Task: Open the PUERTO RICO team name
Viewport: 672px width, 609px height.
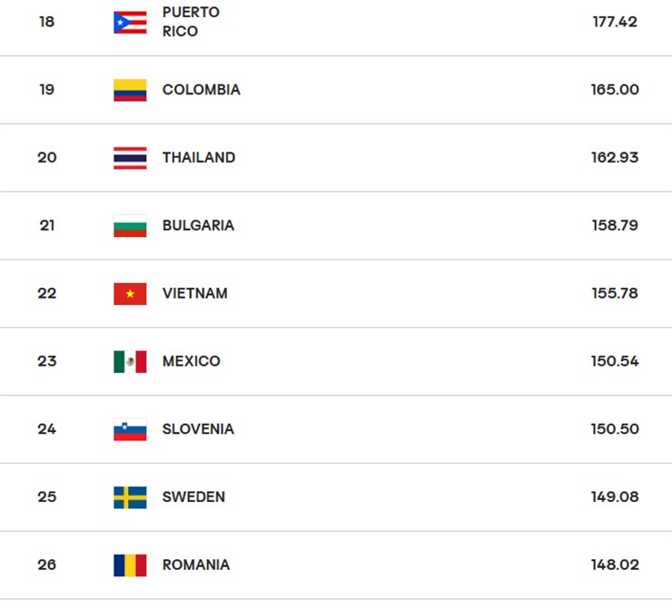Action: click(191, 22)
